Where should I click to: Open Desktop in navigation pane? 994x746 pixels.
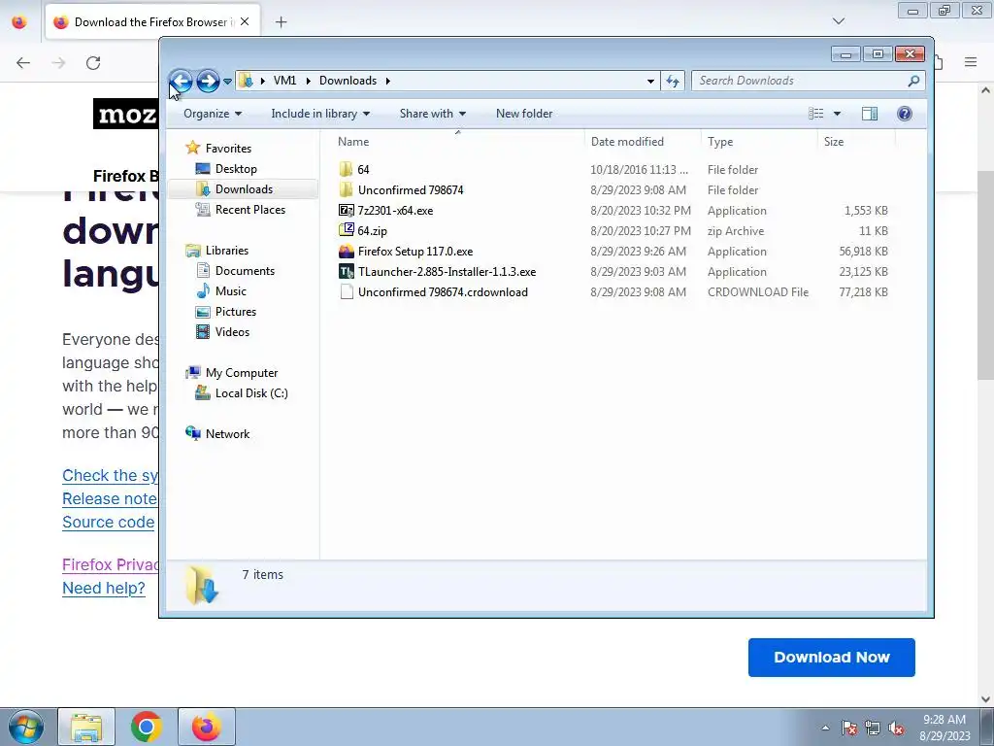pyautogui.click(x=236, y=169)
